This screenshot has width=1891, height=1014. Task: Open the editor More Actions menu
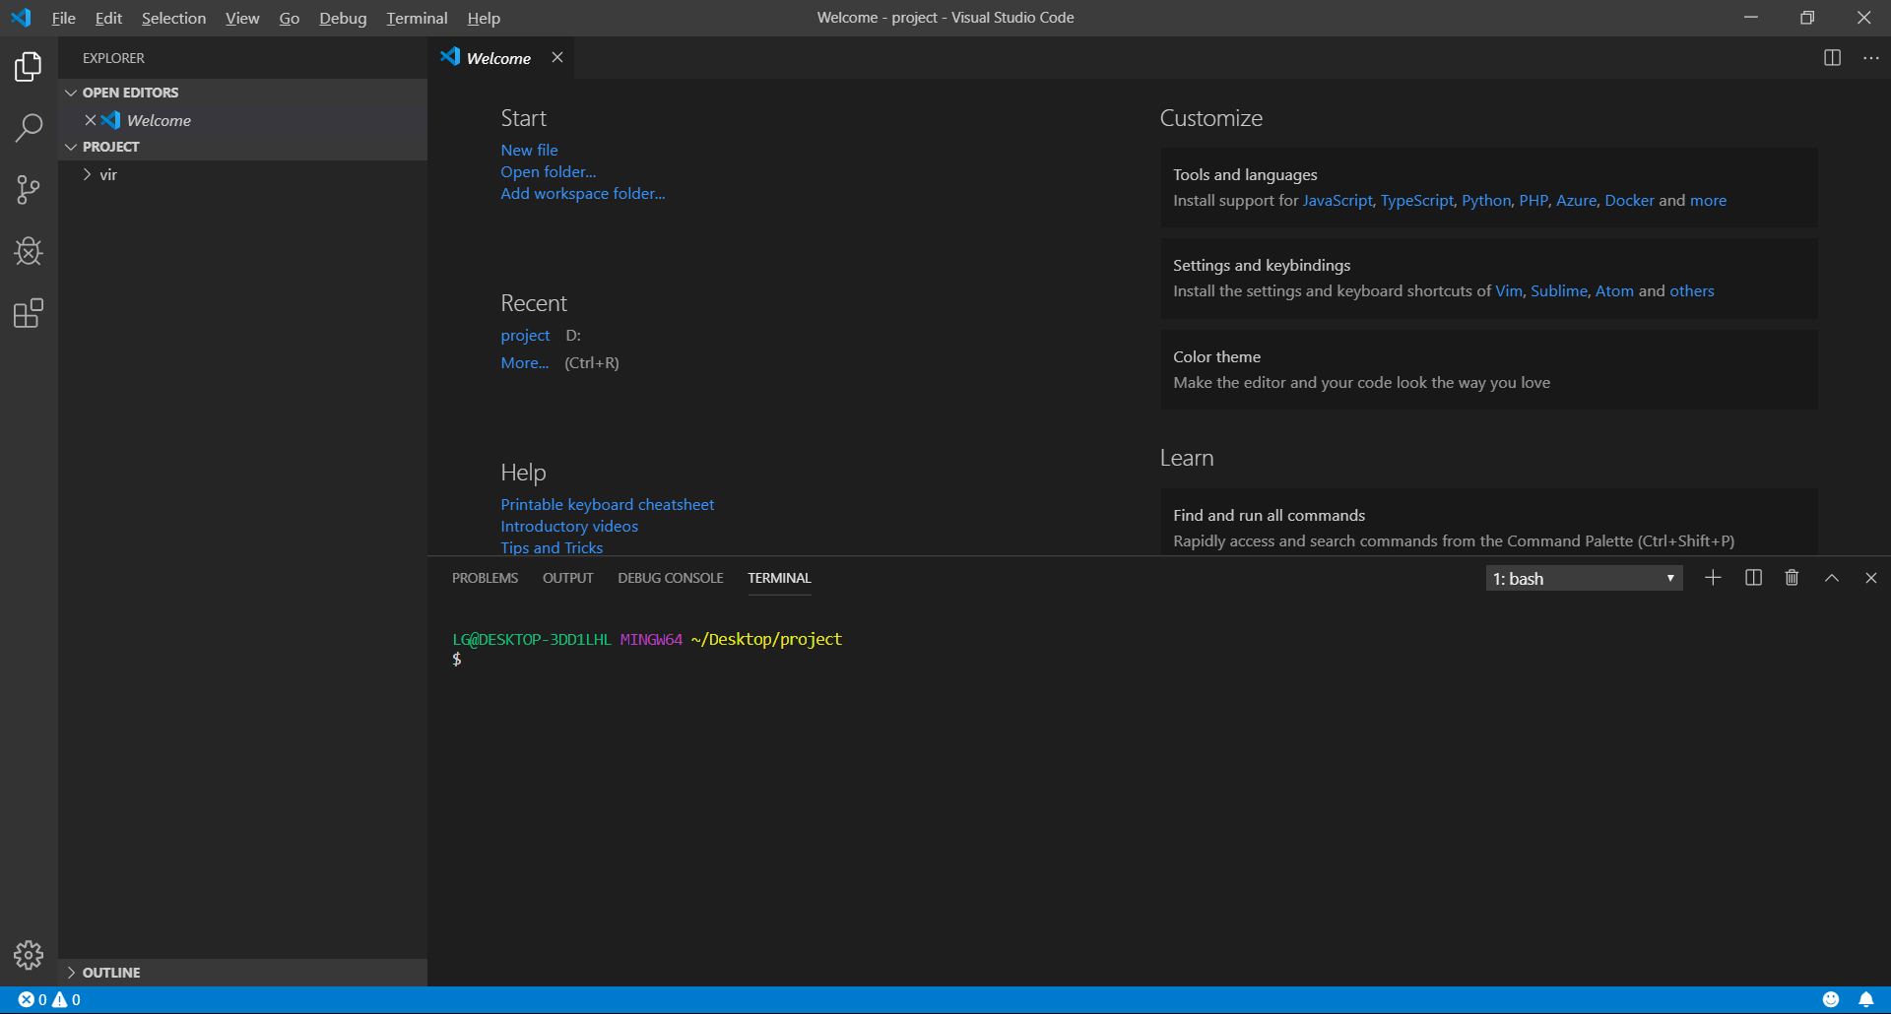(x=1871, y=58)
